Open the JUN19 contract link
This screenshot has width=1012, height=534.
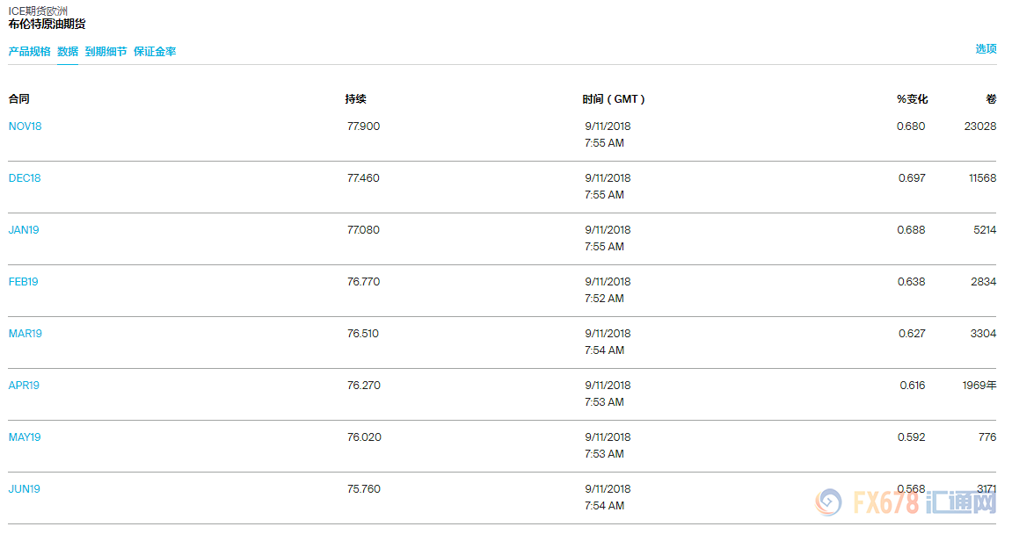point(25,489)
